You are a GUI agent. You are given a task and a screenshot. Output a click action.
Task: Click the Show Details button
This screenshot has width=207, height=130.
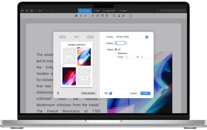tap(88, 93)
